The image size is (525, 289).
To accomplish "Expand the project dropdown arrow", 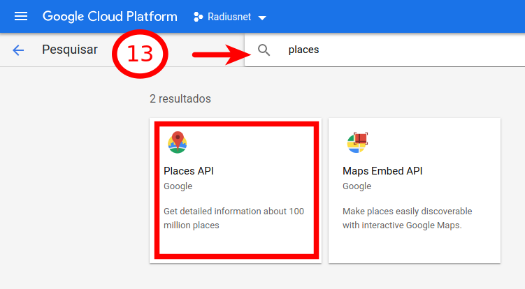I will 262,17.
